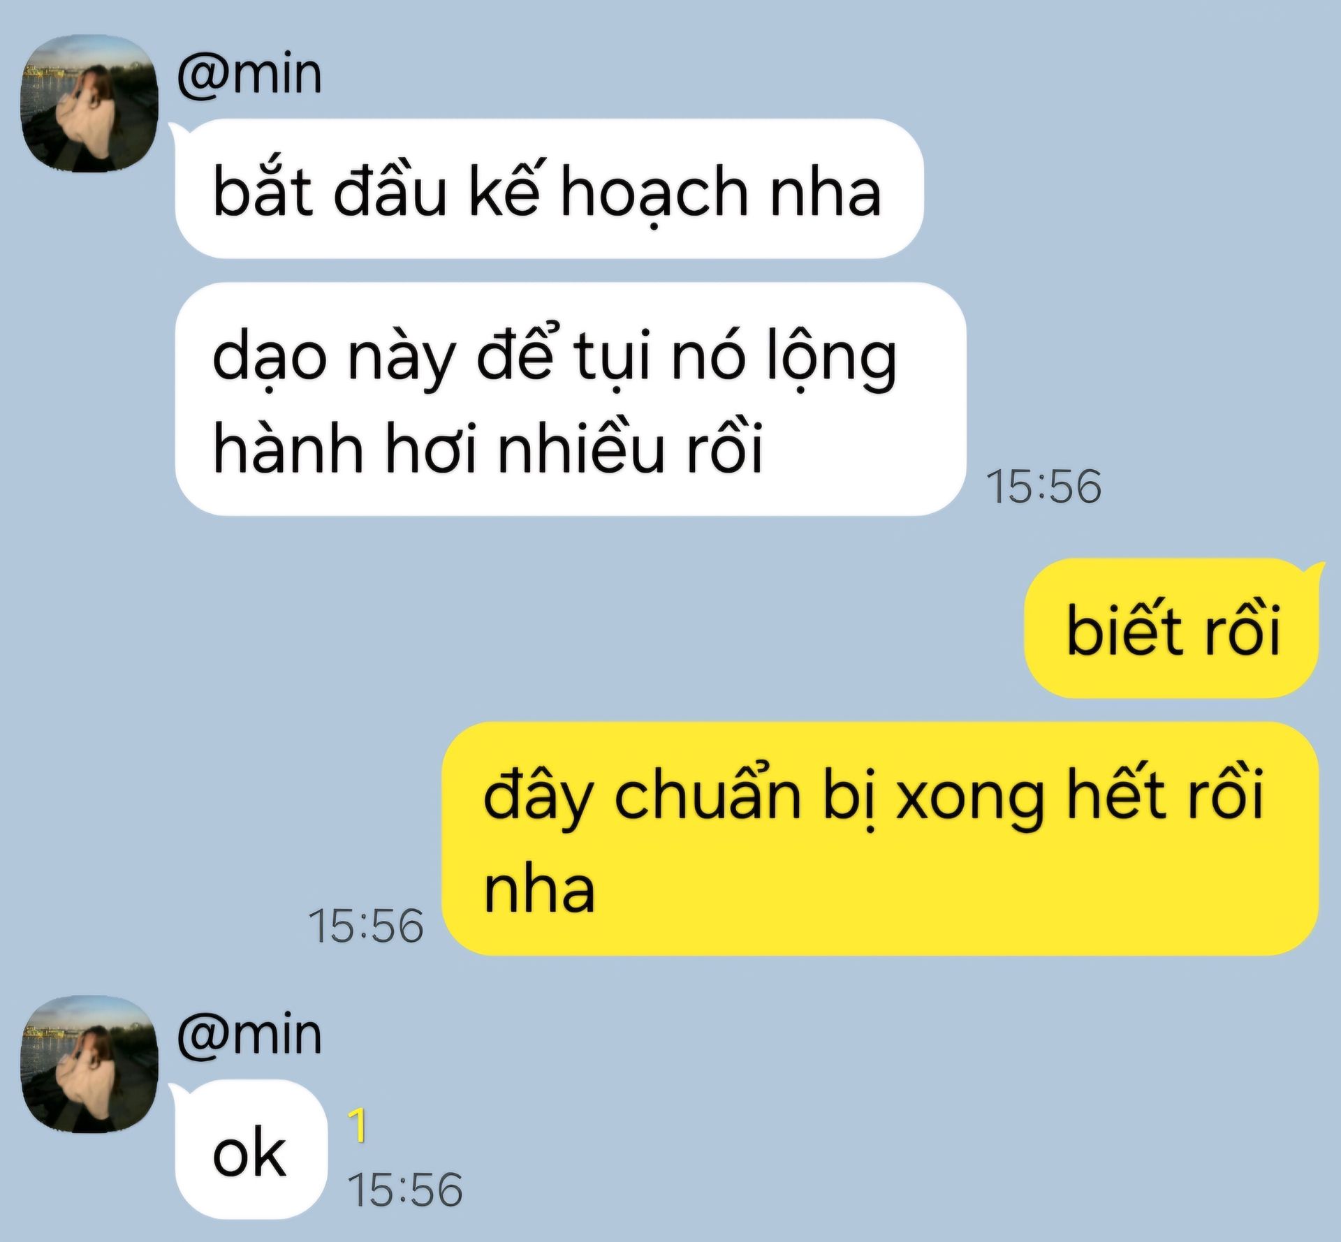Click the 15:56 timestamp beside white bubble
The image size is (1341, 1242).
[1043, 487]
